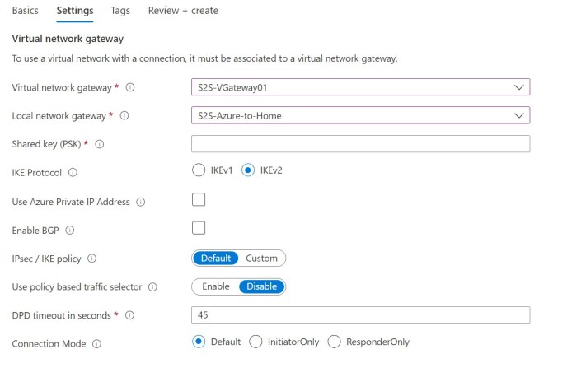This screenshot has width=567, height=368.
Task: Tick the Enable BGP checkbox
Action: (199, 228)
